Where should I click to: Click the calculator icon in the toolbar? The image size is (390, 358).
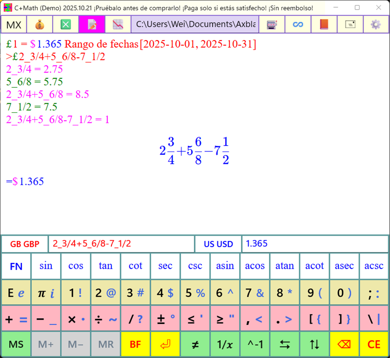tap(271, 24)
